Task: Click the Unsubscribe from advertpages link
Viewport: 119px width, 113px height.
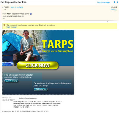Action: coord(28,98)
